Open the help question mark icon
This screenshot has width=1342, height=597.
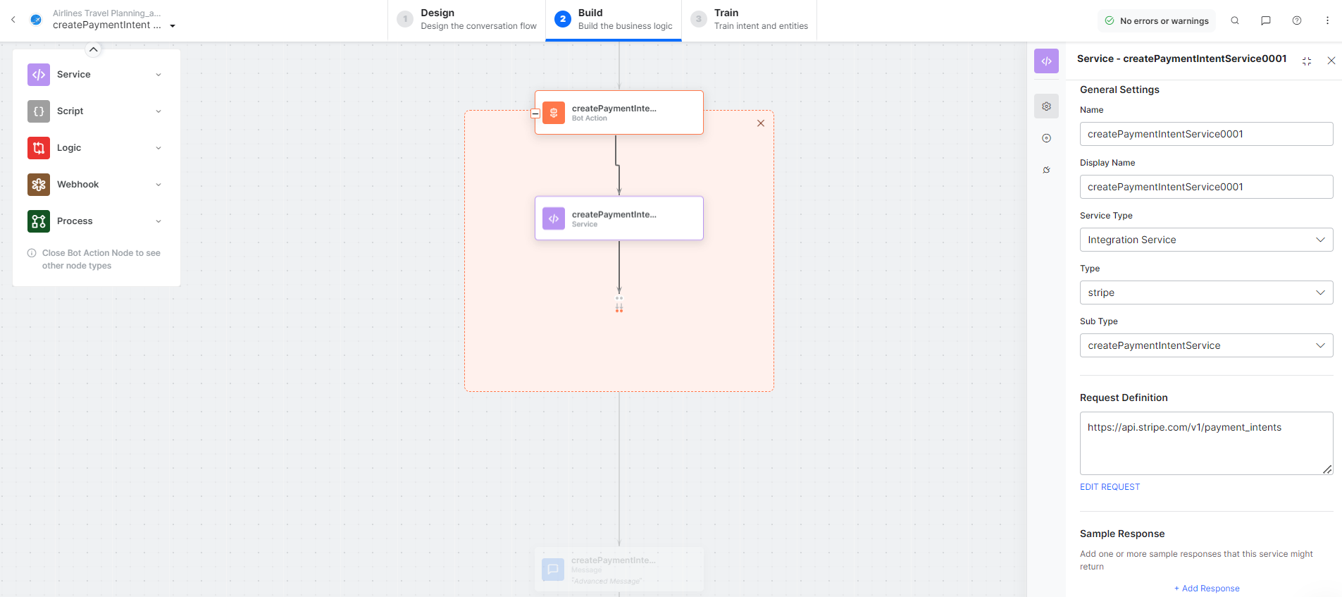[x=1296, y=20]
